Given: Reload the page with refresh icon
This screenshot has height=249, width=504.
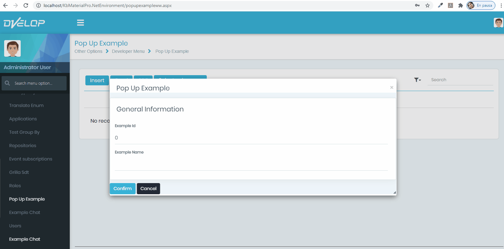Looking at the screenshot, I should (x=26, y=5).
